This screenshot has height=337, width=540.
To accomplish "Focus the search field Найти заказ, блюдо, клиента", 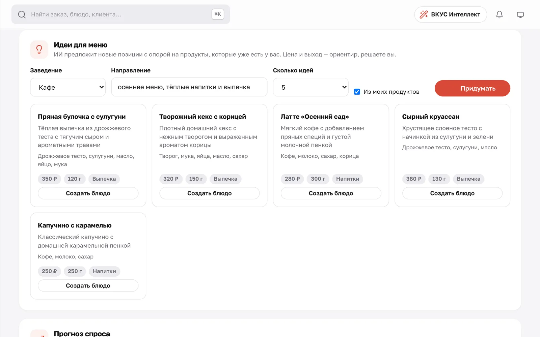I will [121, 14].
